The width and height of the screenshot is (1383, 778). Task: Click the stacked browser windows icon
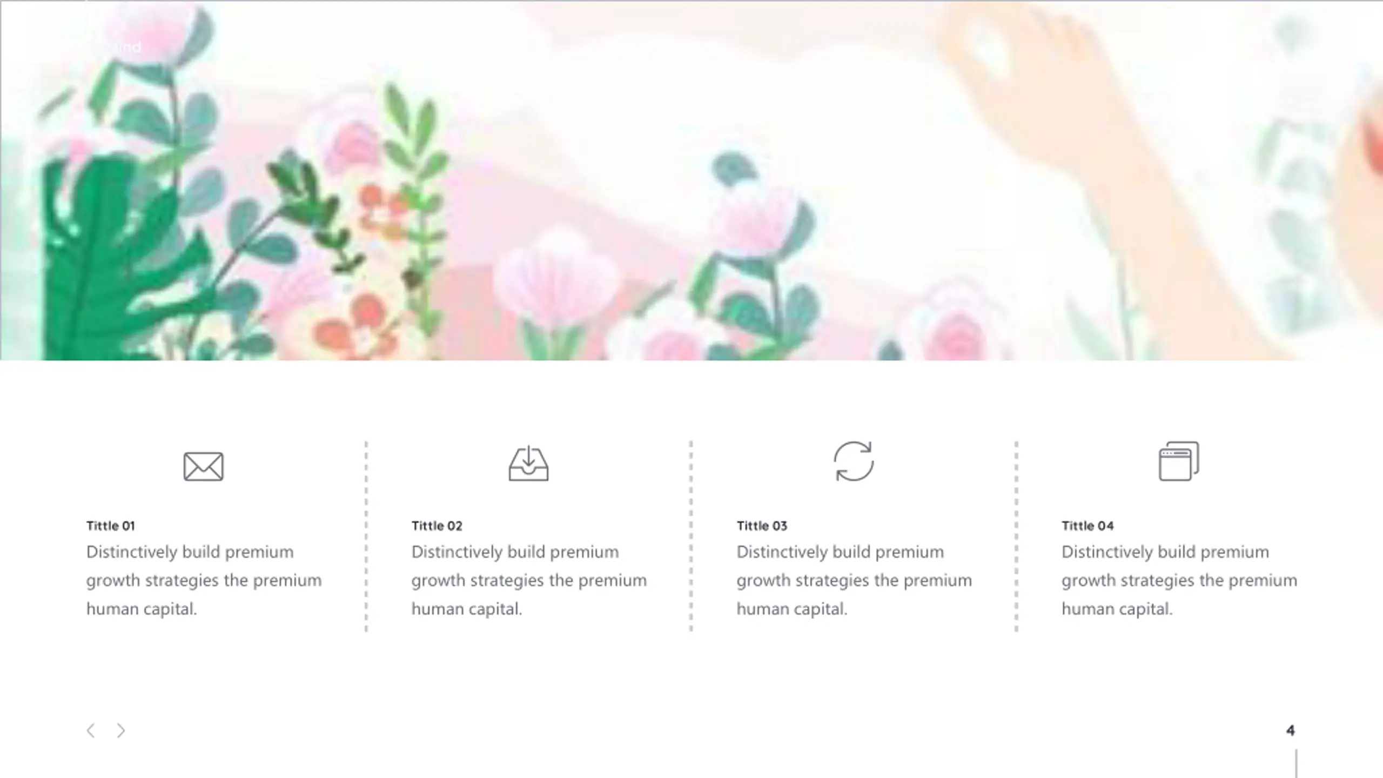coord(1179,461)
